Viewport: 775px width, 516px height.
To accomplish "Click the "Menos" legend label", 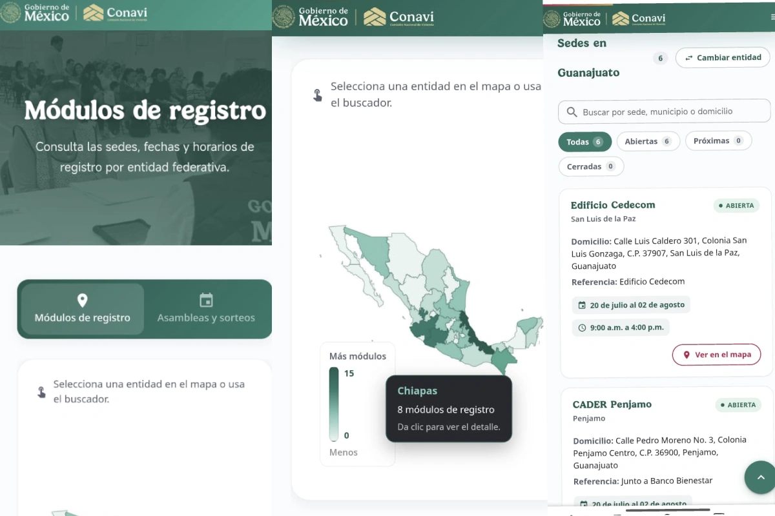I will pos(344,452).
